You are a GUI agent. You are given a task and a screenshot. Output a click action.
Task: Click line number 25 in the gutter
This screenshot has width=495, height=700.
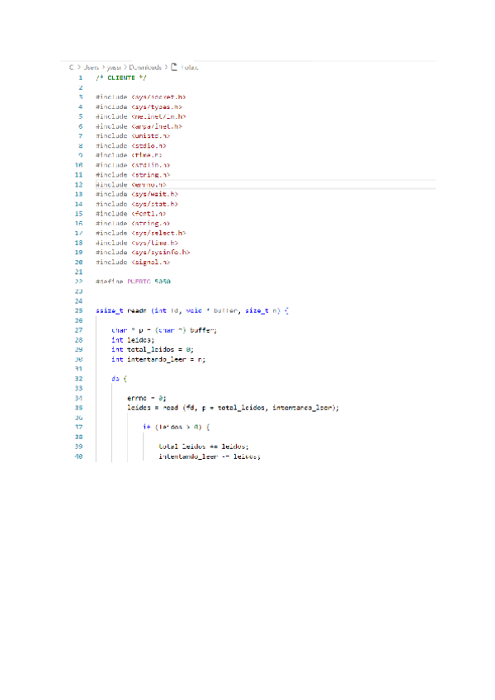[78, 310]
